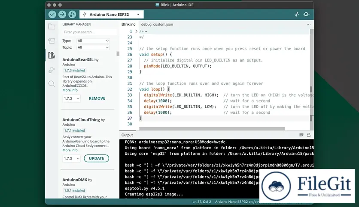Screen dimensions: 359x207
Task: Switch to the debug_custom.json tab
Action: [157, 24]
